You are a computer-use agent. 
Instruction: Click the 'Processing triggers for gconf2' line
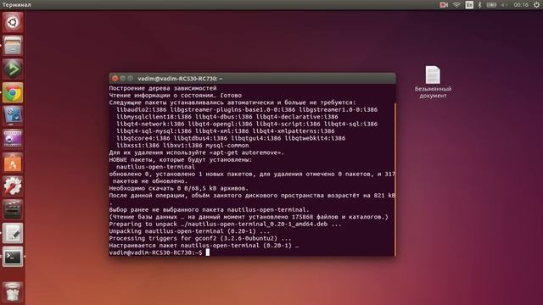point(200,239)
